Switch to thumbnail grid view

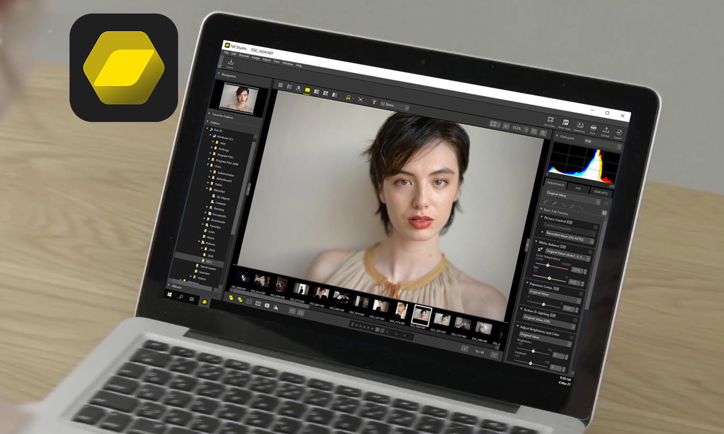(280, 85)
